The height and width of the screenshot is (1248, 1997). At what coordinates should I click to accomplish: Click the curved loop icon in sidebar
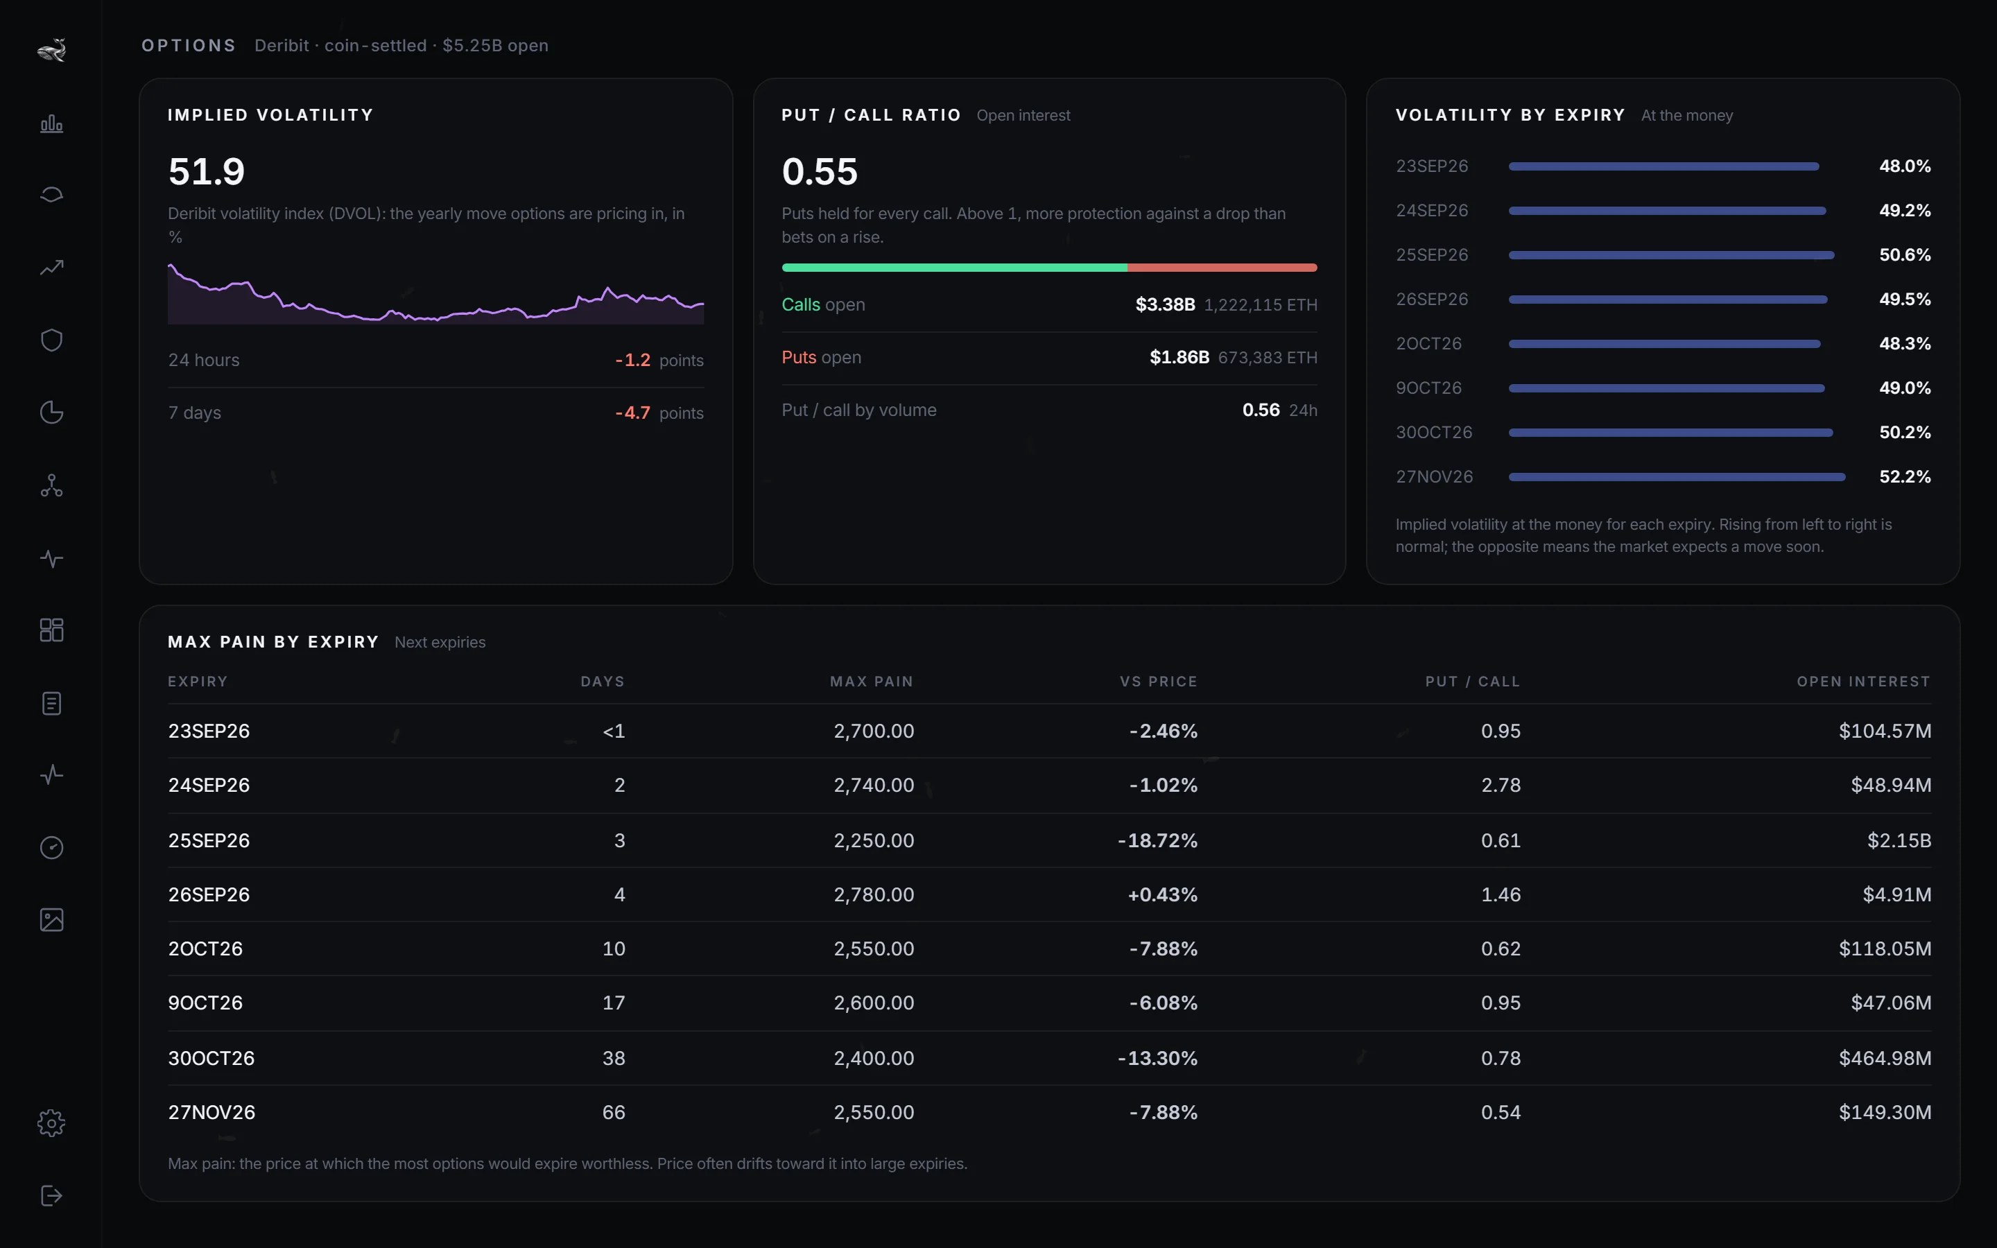(x=51, y=195)
